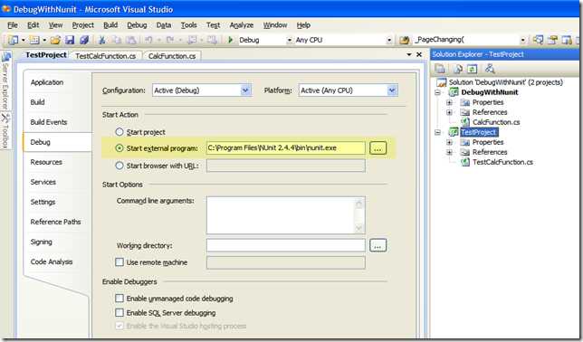Click Refresh icon in Solution Explorer toolbar
Screen dimensions: 583x342
[x=473, y=69]
